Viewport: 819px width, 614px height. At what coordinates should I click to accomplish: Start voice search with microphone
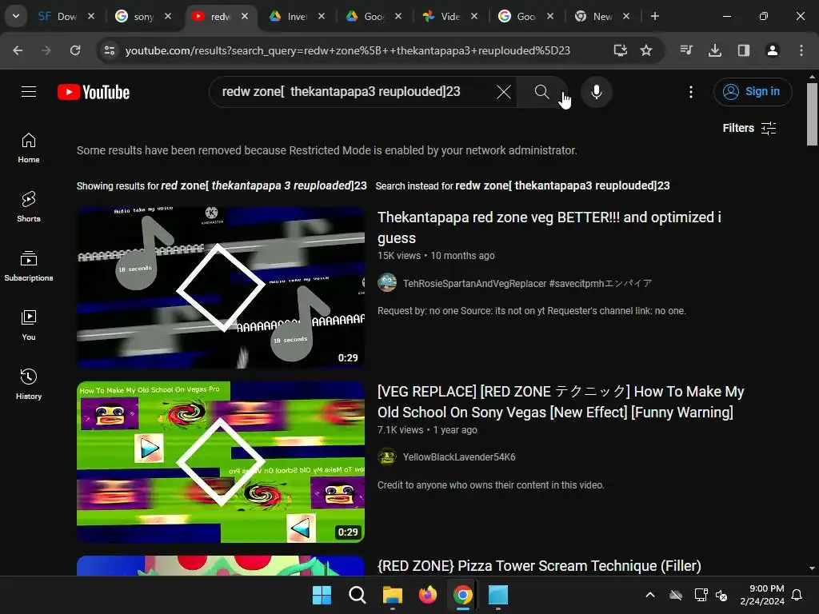pos(597,92)
